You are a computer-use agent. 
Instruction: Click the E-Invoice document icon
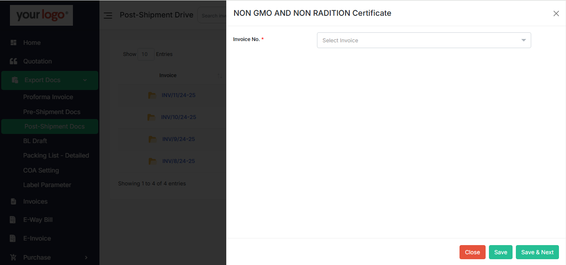pos(13,238)
